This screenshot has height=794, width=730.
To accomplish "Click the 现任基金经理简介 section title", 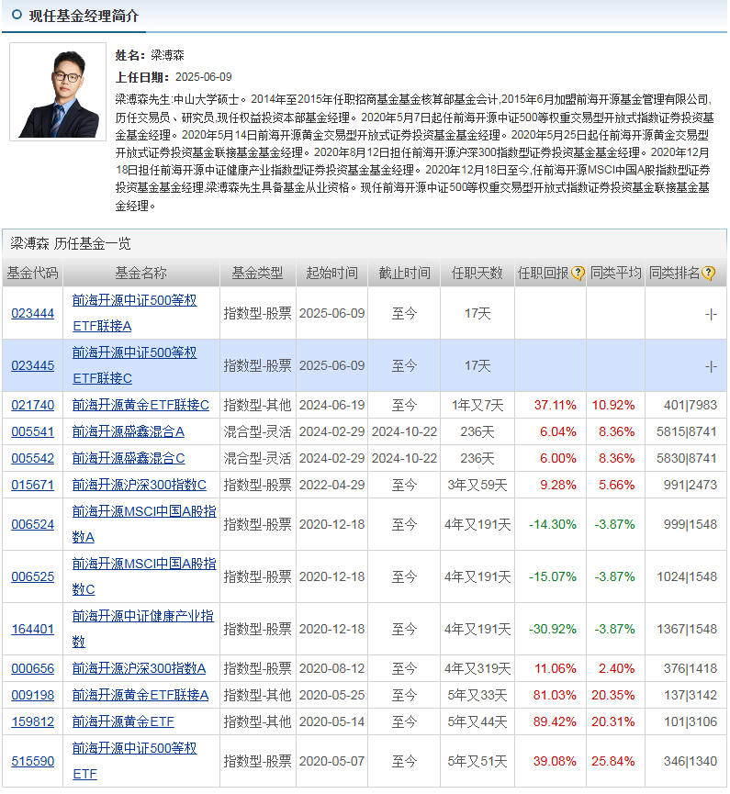I will pyautogui.click(x=84, y=16).
